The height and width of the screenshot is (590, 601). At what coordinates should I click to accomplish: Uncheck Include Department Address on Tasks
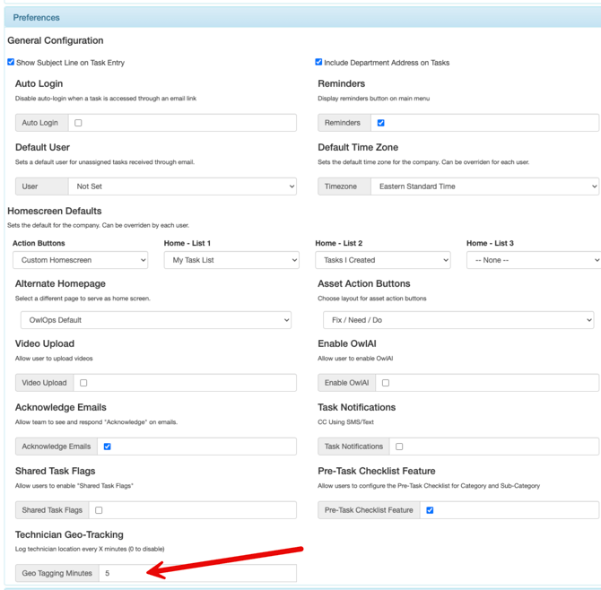pyautogui.click(x=318, y=63)
